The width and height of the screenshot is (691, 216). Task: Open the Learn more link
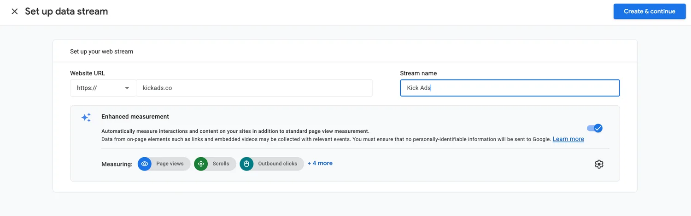pos(568,139)
